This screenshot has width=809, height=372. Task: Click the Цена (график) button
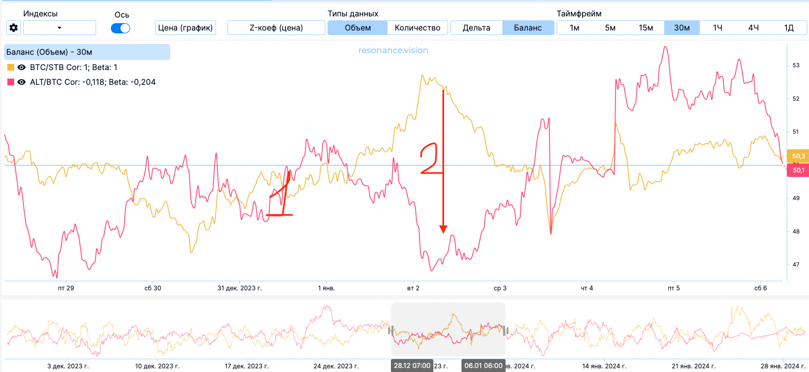pyautogui.click(x=186, y=28)
